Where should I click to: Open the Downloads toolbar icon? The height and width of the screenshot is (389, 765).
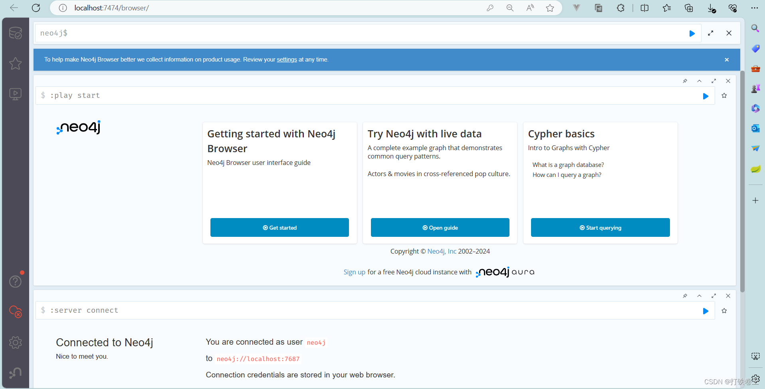click(711, 8)
